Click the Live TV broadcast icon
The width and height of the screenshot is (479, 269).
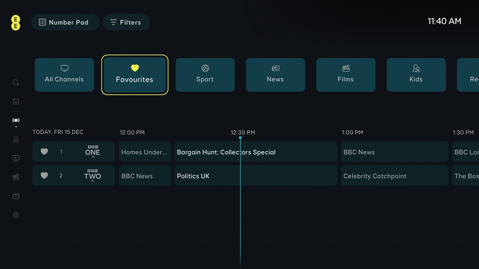(x=16, y=120)
